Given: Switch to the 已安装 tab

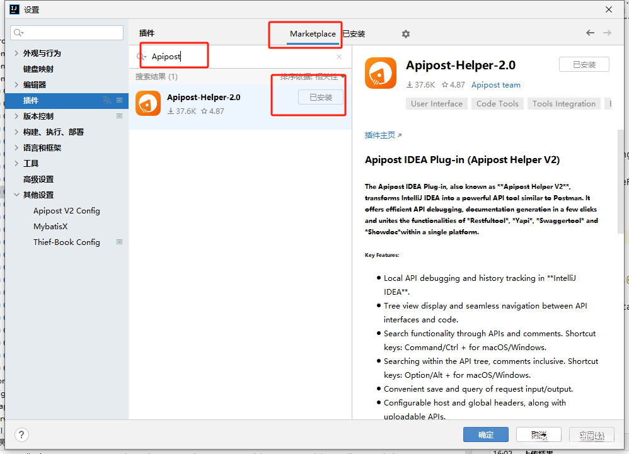Looking at the screenshot, I should (x=354, y=34).
